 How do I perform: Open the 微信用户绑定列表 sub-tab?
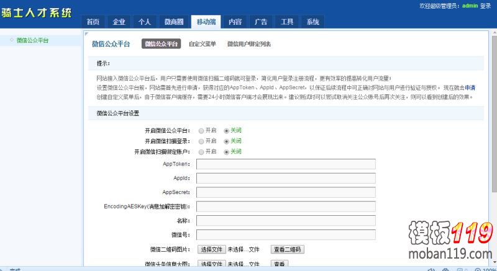tap(249, 44)
